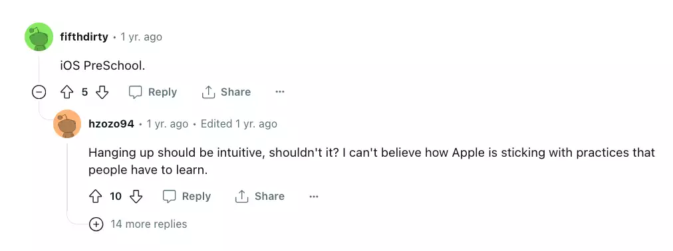The height and width of the screenshot is (251, 673).
Task: Share hzozo94's reply
Action: [x=260, y=197]
